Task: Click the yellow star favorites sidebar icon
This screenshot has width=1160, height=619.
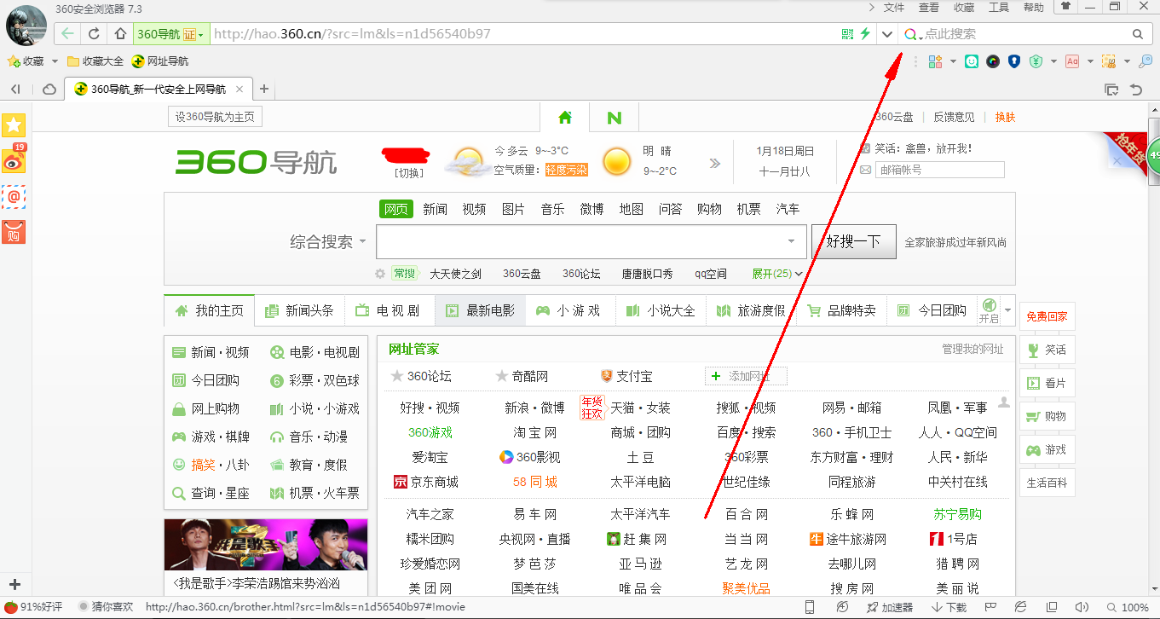Action: pyautogui.click(x=14, y=125)
